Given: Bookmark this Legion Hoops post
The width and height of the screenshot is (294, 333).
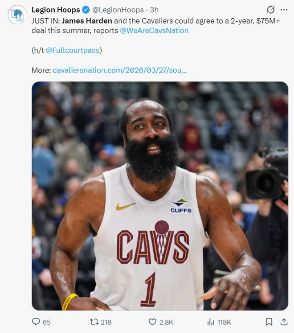Looking at the screenshot, I should [x=269, y=322].
